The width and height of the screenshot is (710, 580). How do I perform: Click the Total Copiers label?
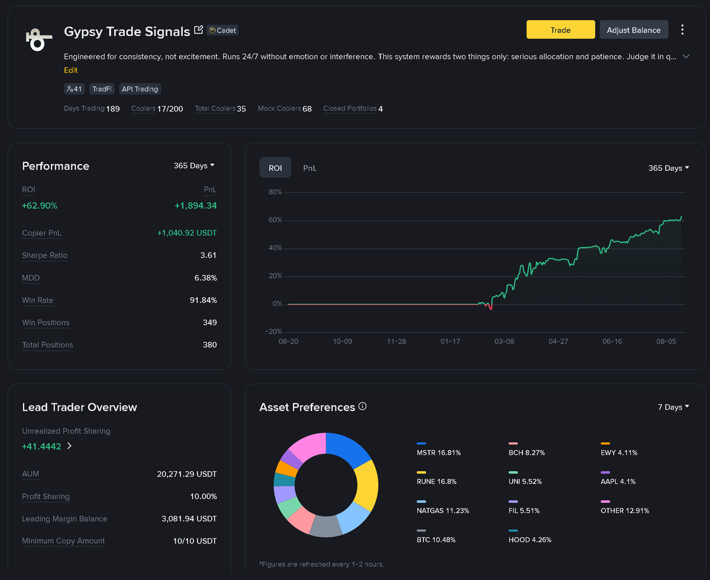coord(215,108)
